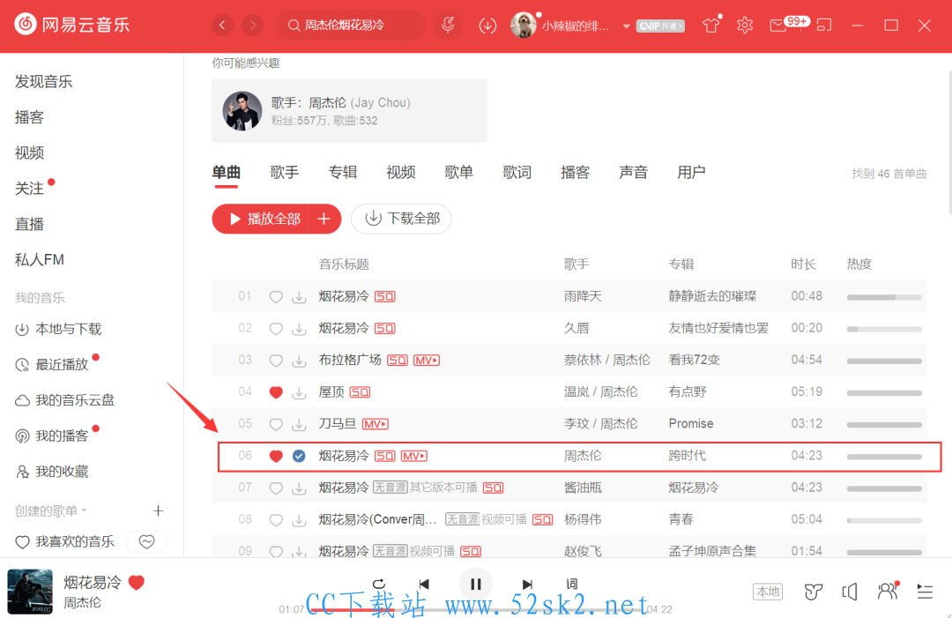
Task: Like song 01 烟花易冷 by 雨降天
Action: 276,297
